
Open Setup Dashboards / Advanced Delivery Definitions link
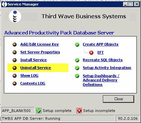point(101,80)
